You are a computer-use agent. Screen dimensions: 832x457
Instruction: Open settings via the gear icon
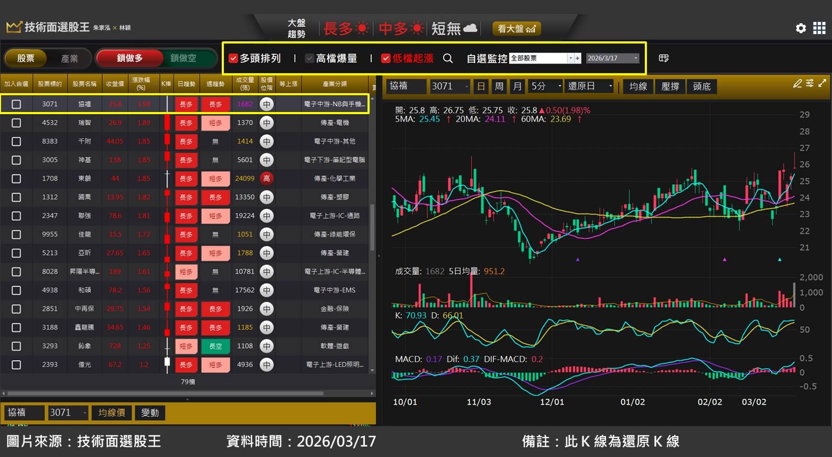click(801, 28)
